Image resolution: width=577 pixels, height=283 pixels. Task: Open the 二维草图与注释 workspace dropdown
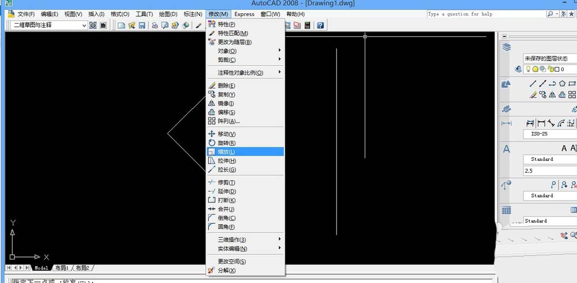(48, 25)
